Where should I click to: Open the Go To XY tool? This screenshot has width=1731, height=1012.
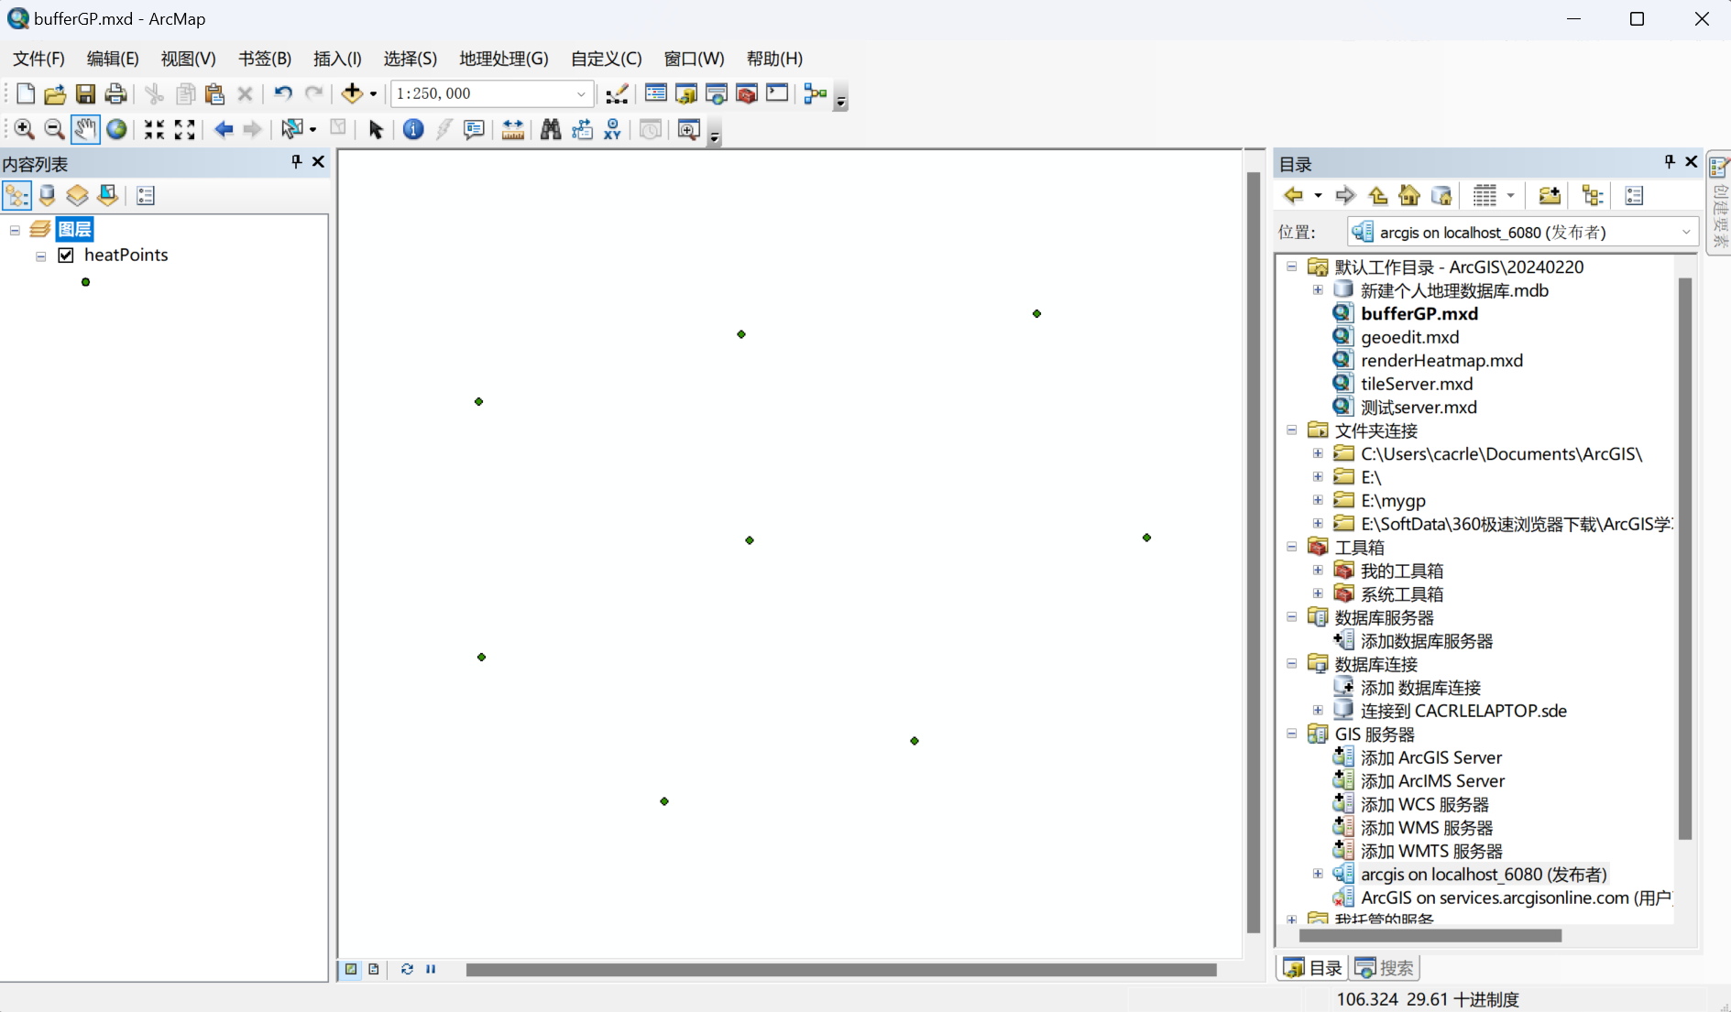[x=612, y=129]
